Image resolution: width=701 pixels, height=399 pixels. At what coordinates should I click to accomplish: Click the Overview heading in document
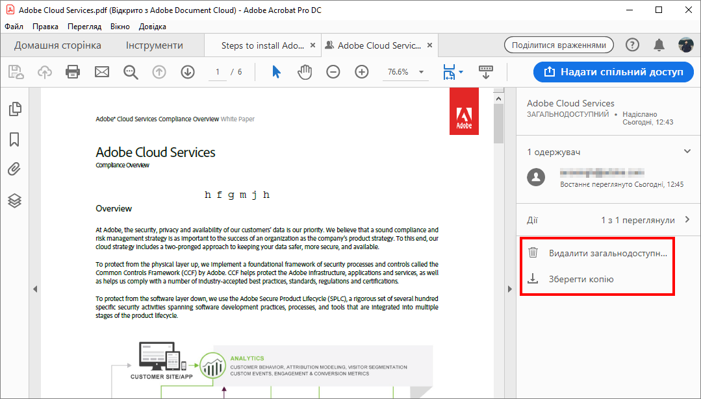click(114, 208)
